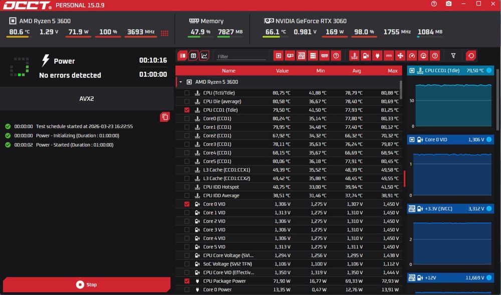The height and width of the screenshot is (295, 501).
Task: Click the 'Core5 (CCD1)' row name
Action: coord(217,161)
